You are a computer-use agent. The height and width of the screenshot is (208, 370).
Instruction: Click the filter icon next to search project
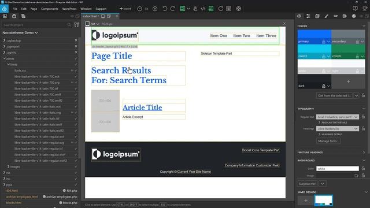pos(76,25)
